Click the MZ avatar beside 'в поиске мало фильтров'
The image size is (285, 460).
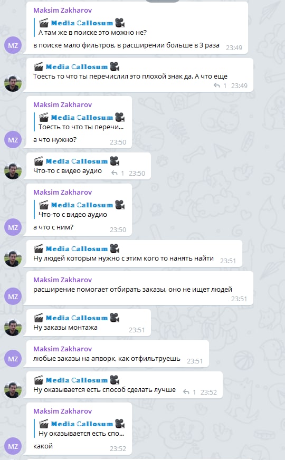coord(13,45)
